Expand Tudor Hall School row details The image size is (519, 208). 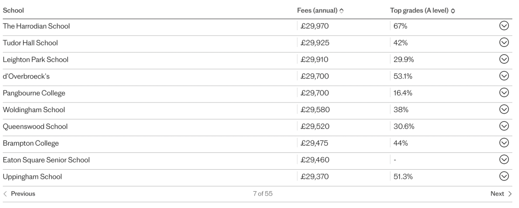pos(504,42)
